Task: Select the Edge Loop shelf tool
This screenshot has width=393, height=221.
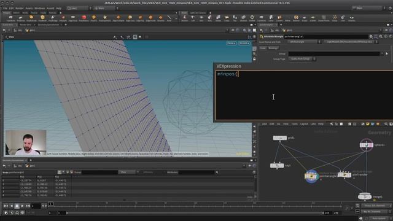Action: pyautogui.click(x=73, y=18)
